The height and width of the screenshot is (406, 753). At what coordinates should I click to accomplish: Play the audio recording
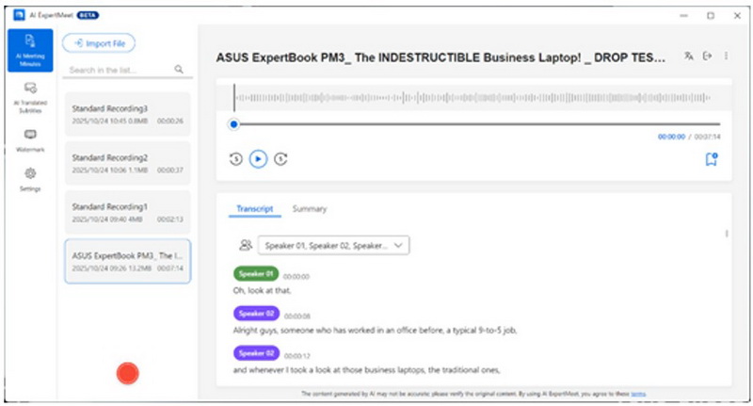coord(258,159)
